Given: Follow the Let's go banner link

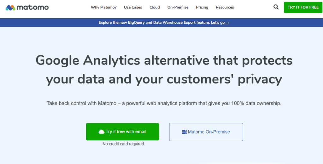Looking at the screenshot, I should point(218,23).
